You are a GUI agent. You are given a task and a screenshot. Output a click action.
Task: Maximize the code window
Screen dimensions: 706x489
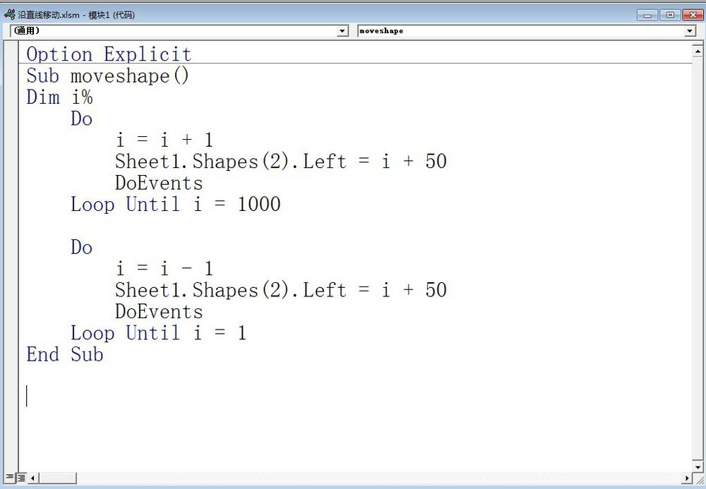click(x=669, y=14)
